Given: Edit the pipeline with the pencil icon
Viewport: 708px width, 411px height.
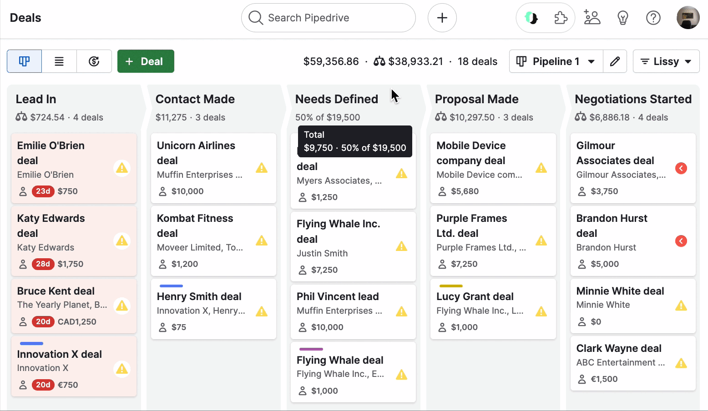Looking at the screenshot, I should (615, 61).
